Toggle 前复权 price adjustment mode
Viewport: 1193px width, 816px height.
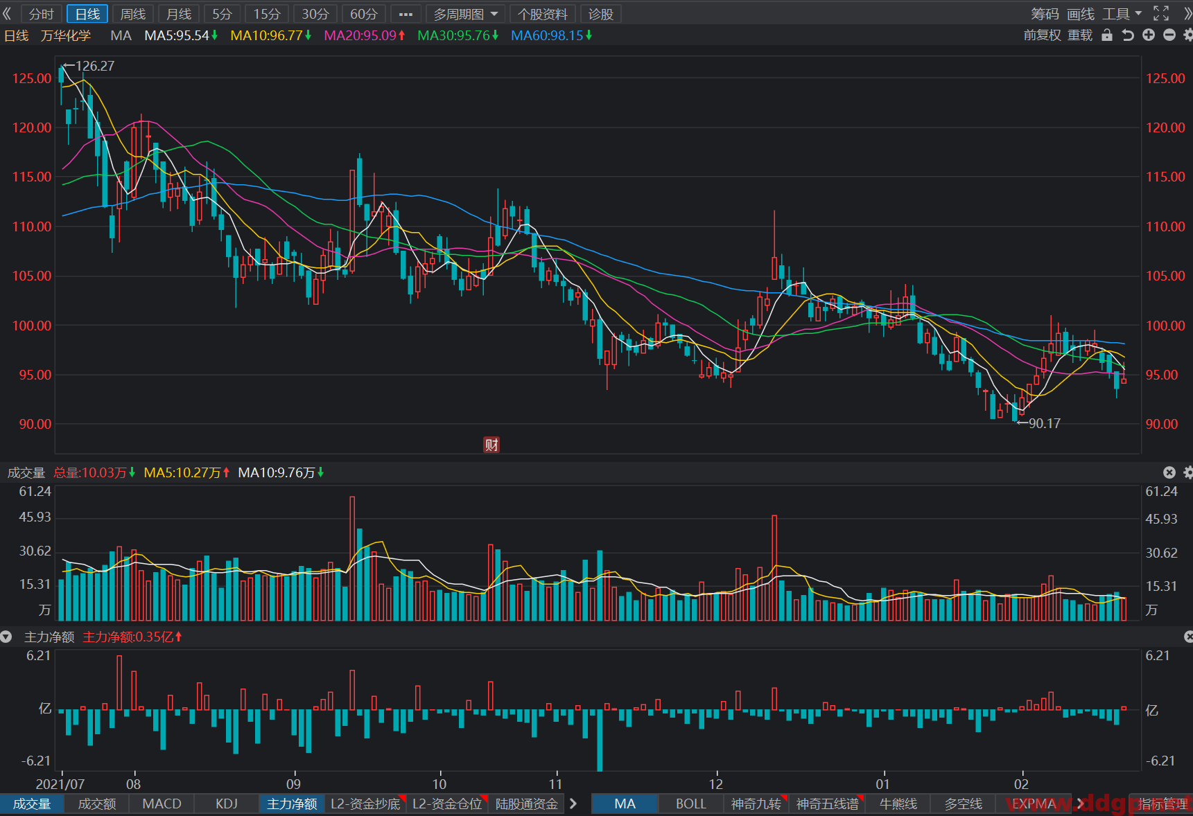coord(1042,35)
